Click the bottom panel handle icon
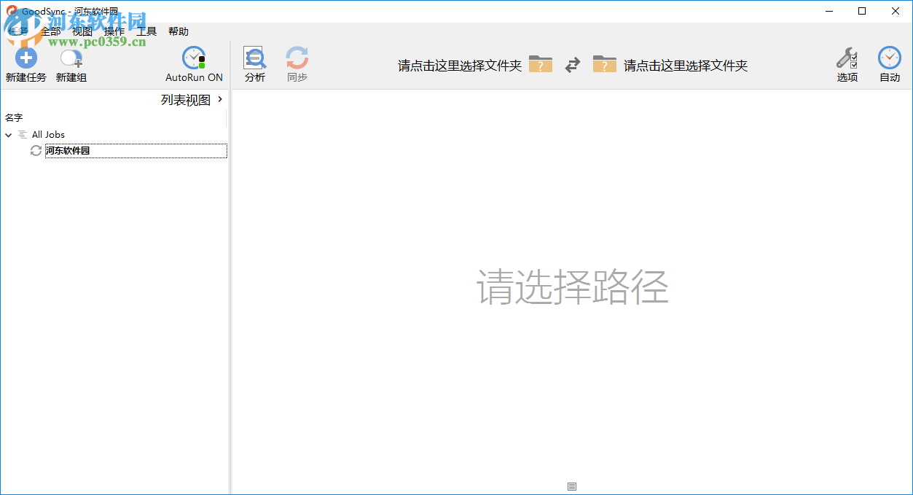913x495 pixels. 572,486
